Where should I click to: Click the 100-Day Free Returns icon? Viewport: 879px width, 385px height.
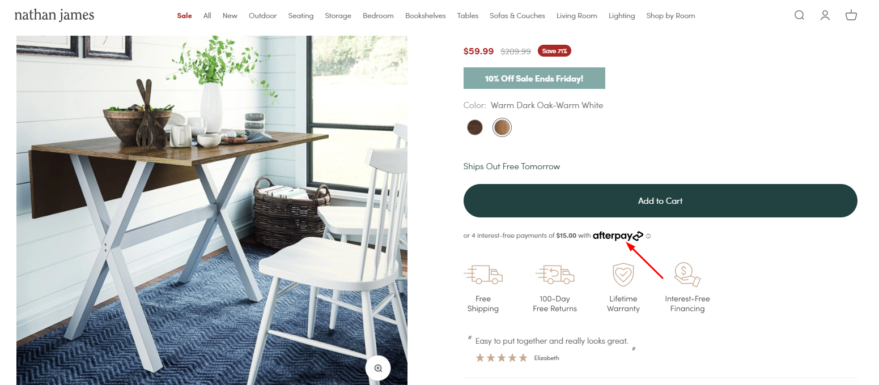555,275
